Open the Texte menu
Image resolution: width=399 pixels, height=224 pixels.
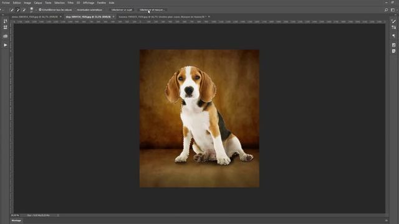[48, 2]
